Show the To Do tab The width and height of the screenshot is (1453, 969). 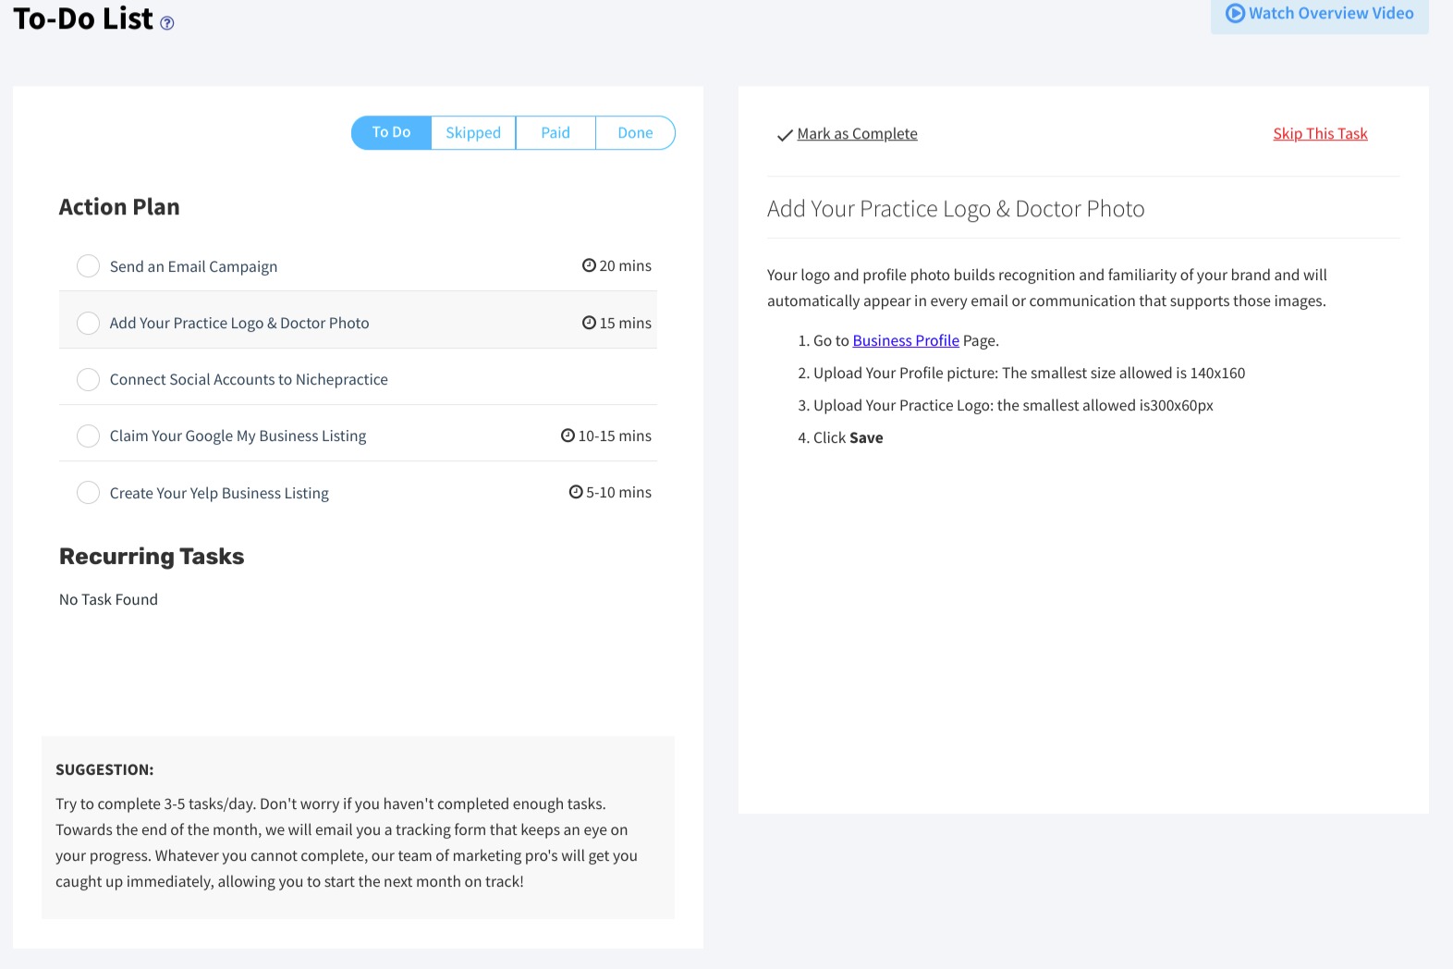coord(391,133)
